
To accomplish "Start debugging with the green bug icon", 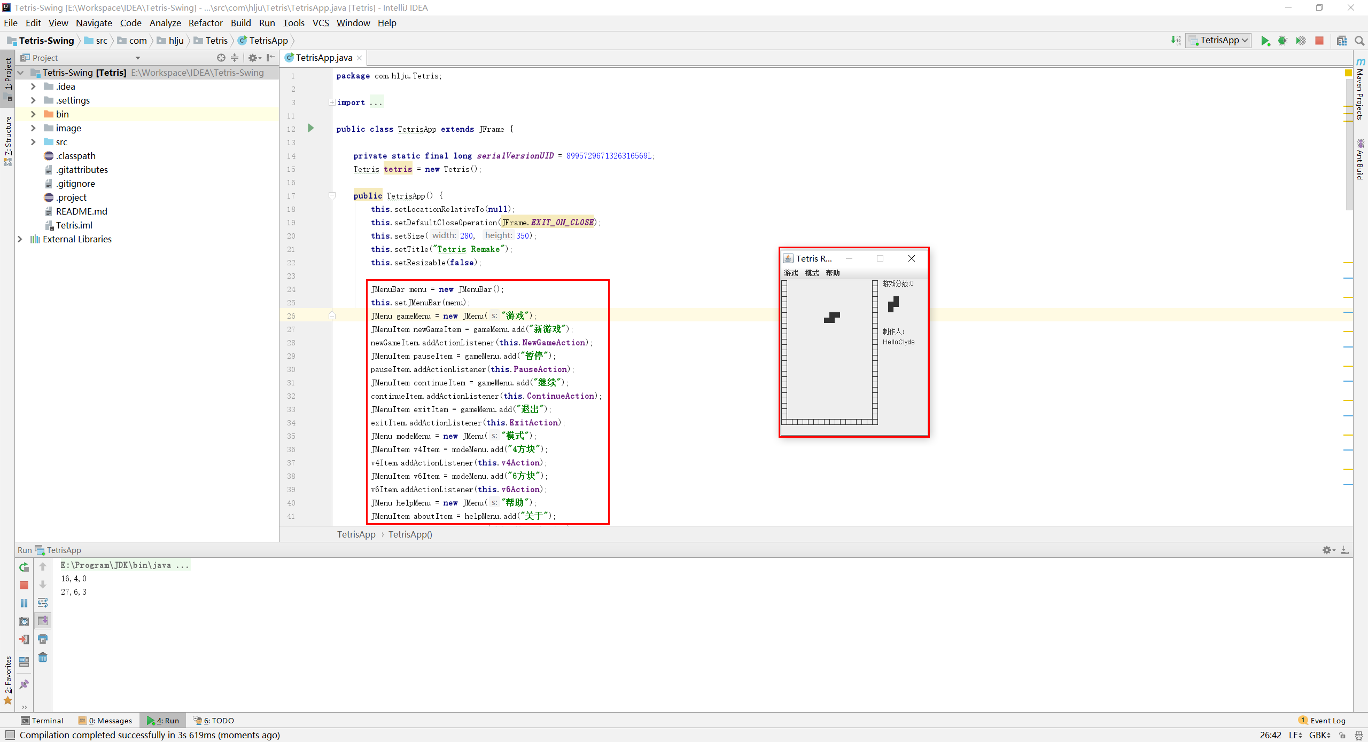I will (x=1282, y=41).
